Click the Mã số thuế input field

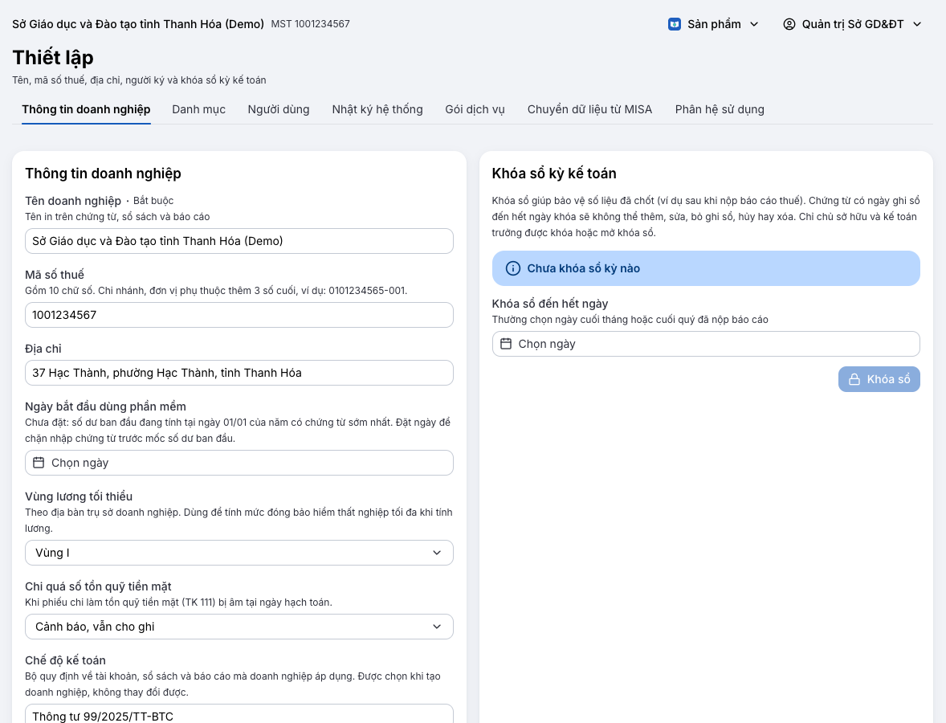tap(239, 315)
